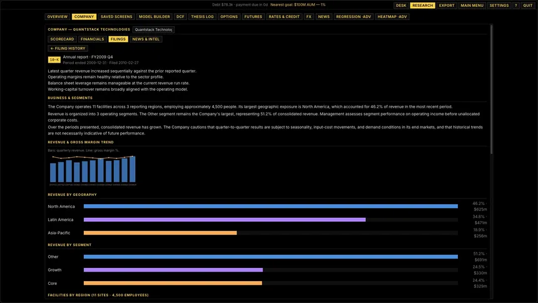Click the 'REVENUE BY SEGMENT' heading
The width and height of the screenshot is (538, 303).
(69, 245)
